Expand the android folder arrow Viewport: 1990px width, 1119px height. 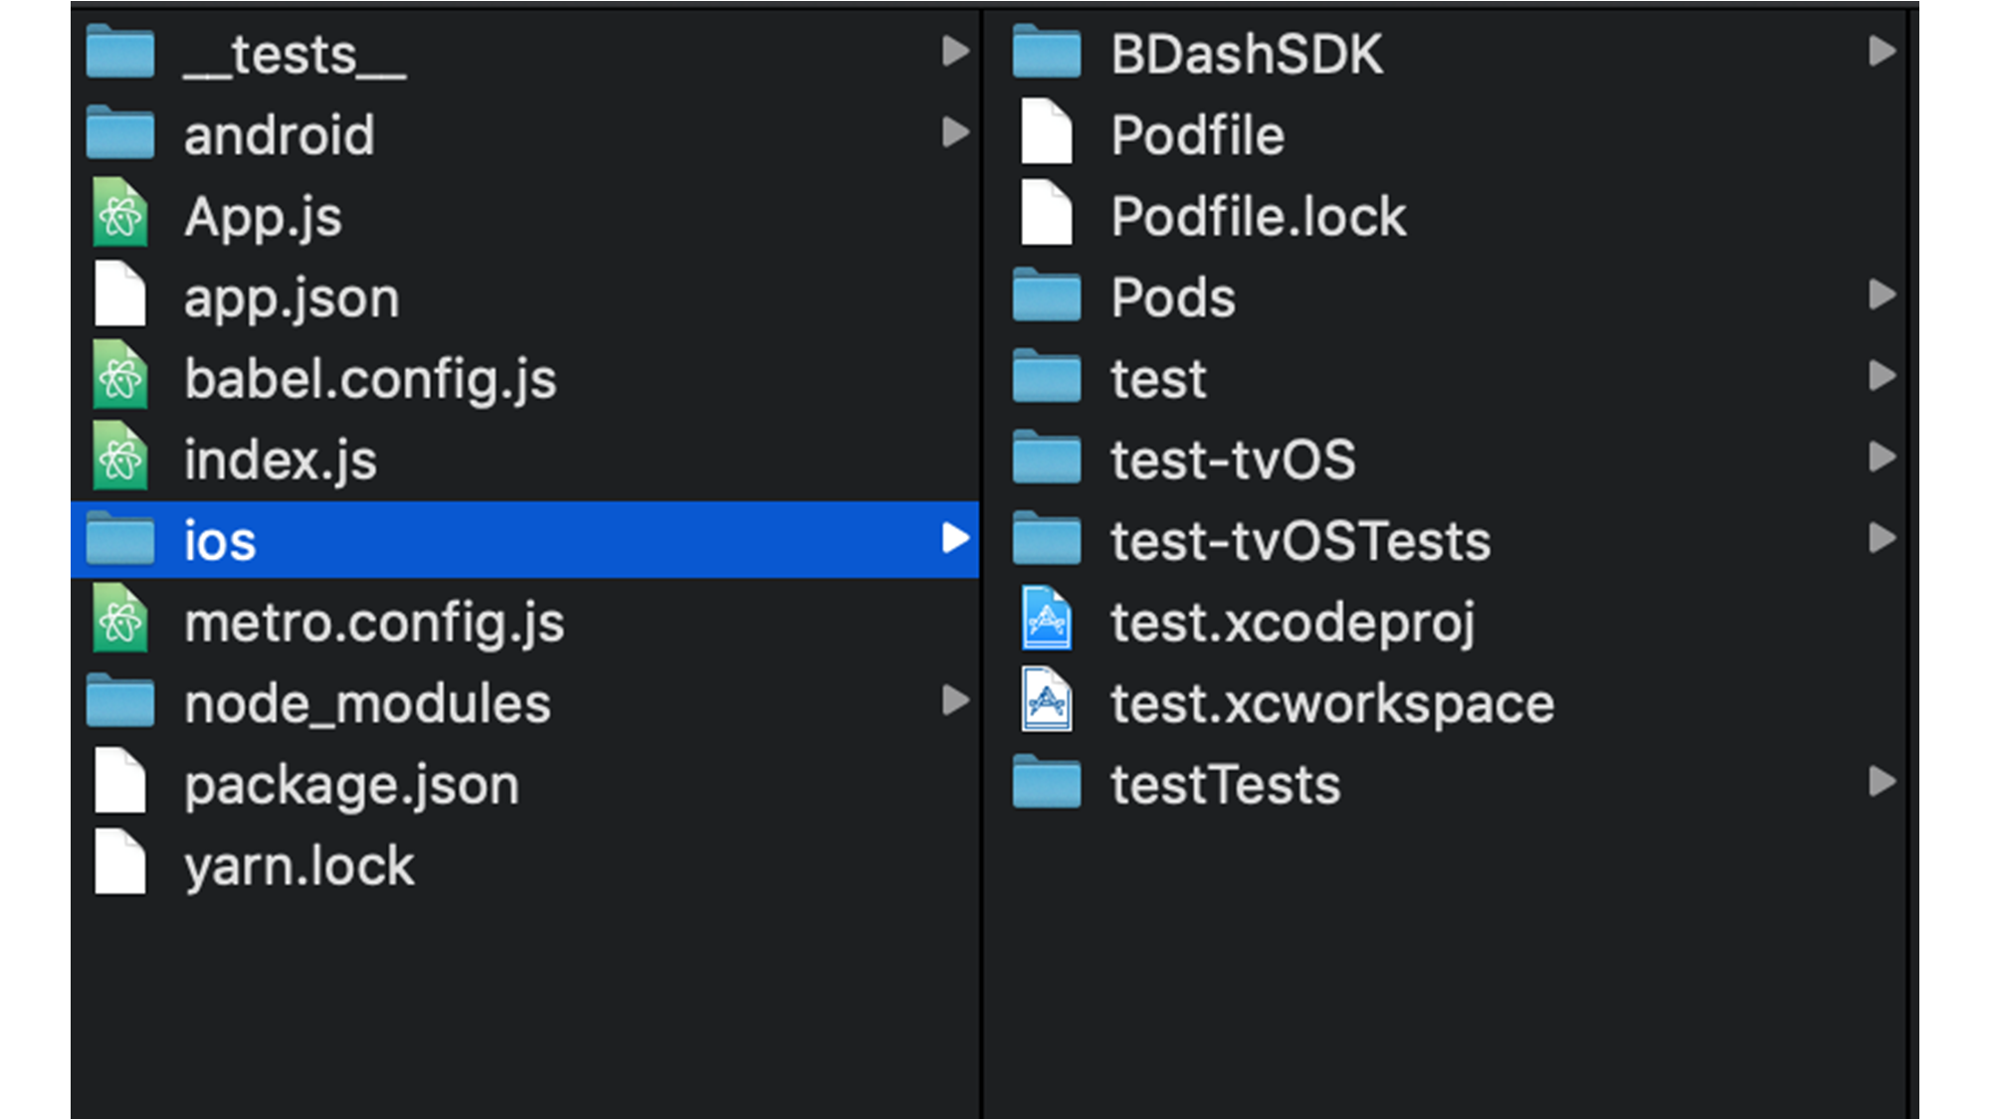(x=955, y=132)
